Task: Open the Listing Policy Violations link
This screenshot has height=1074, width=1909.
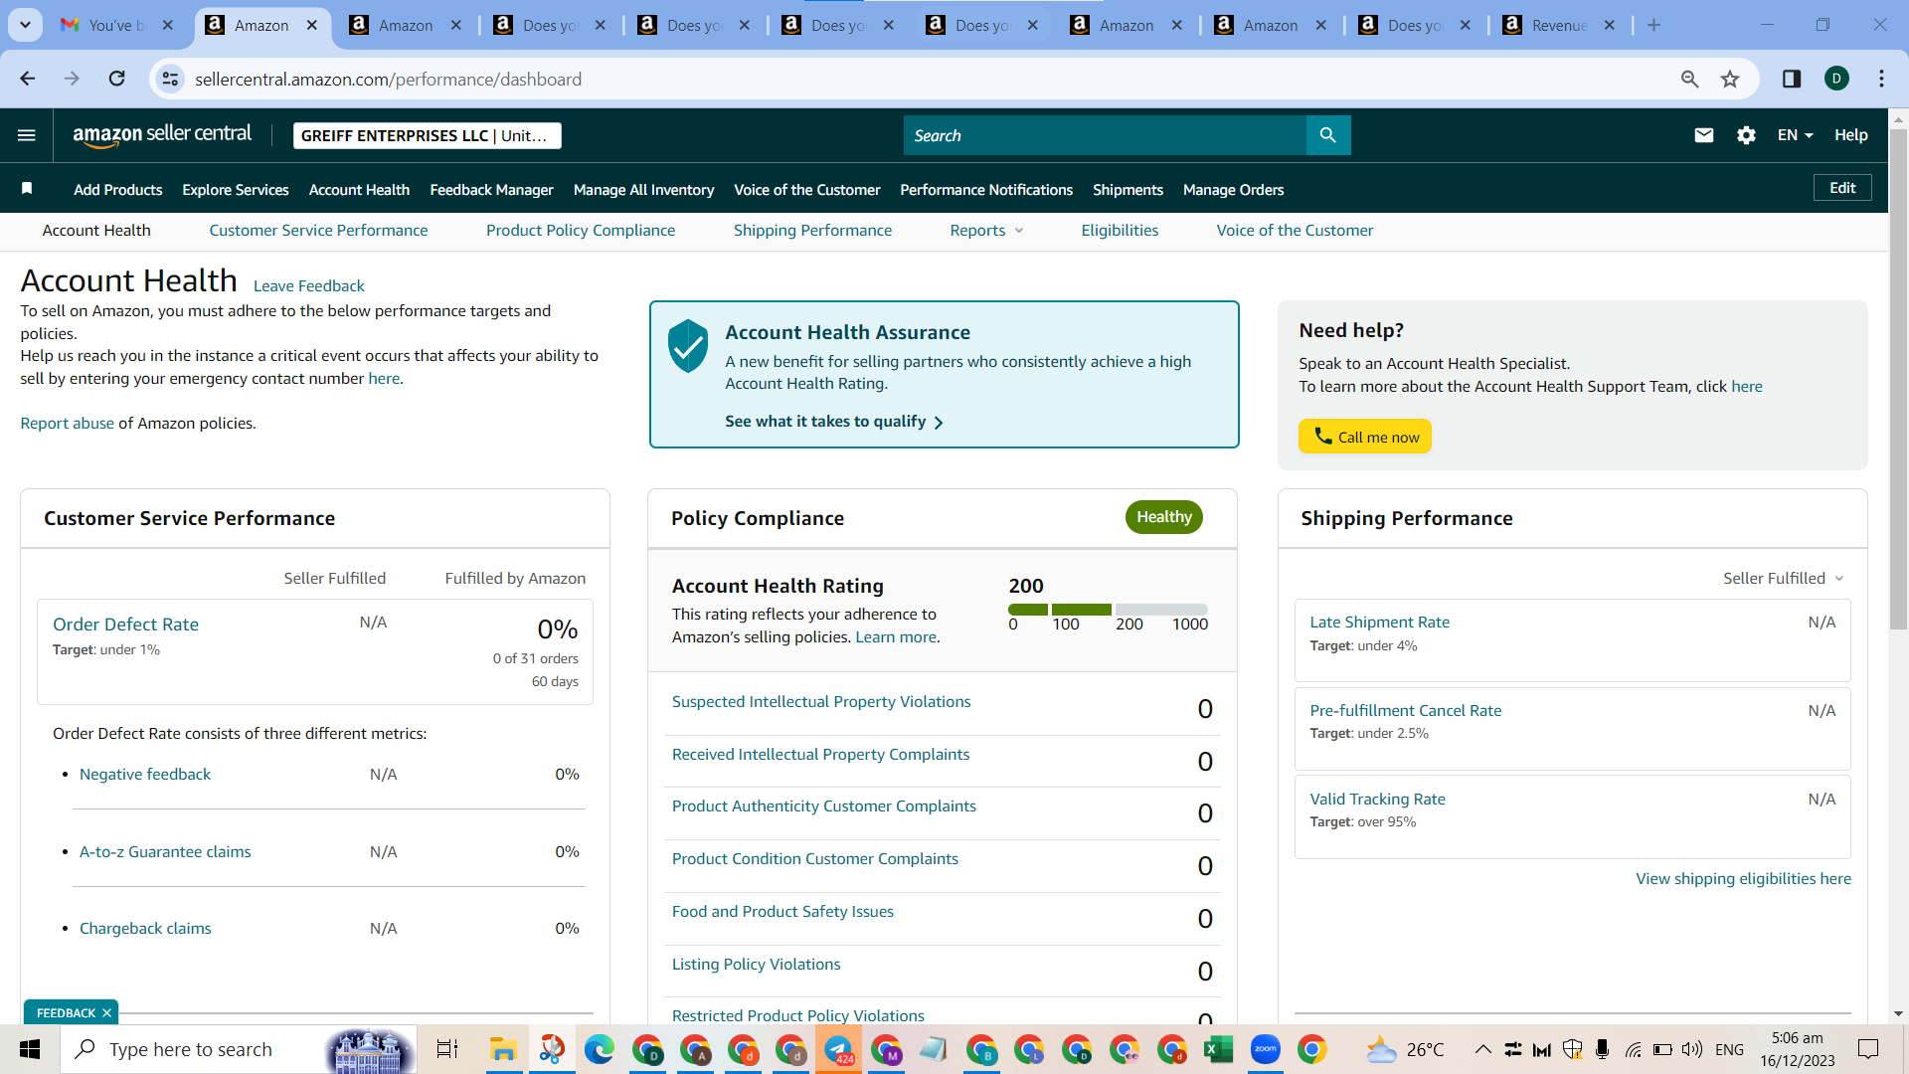Action: (x=756, y=965)
